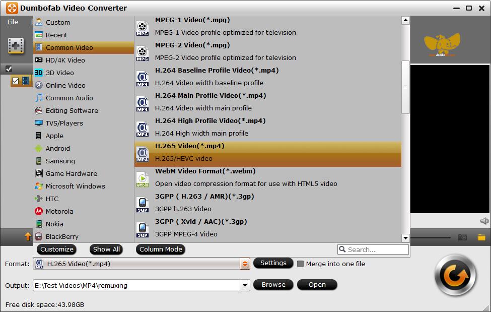Screen dimensions: 491x312
Task: Click the MPEG-2 Video MPG icon
Action: 143,53
